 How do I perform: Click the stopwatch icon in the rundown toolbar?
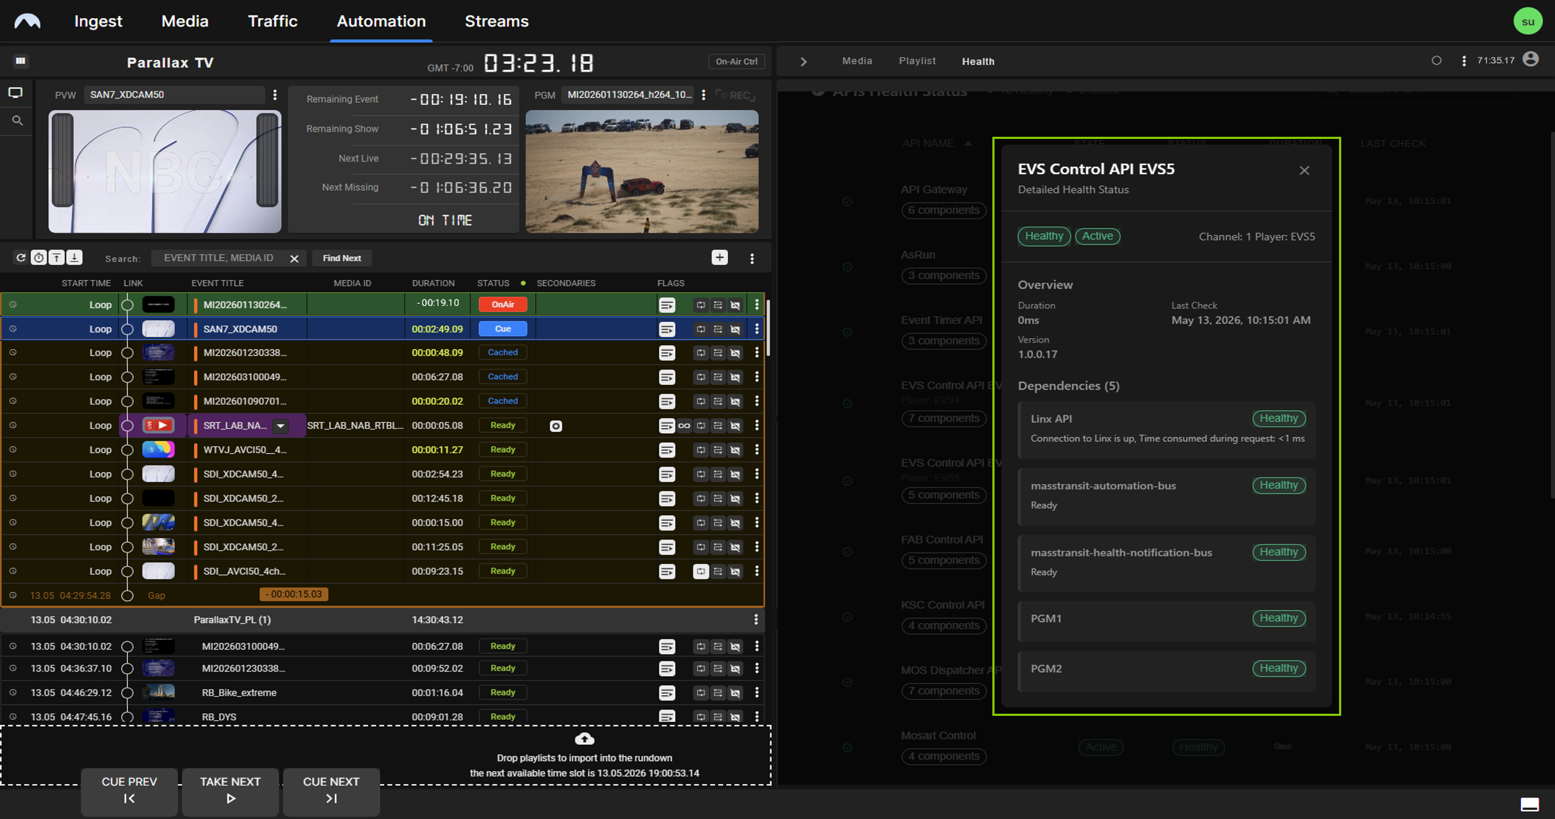(x=39, y=258)
